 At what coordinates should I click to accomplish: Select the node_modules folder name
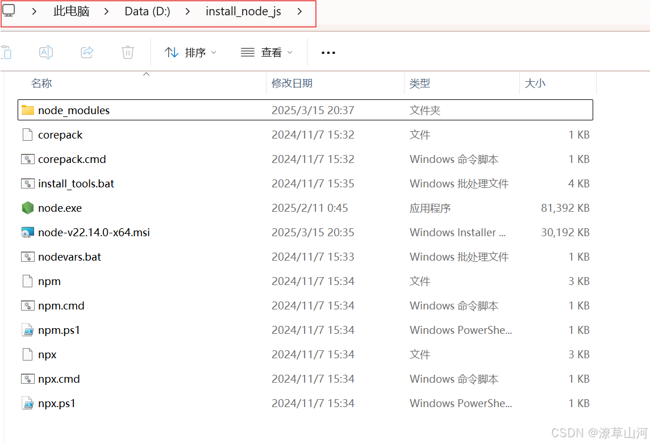74,111
